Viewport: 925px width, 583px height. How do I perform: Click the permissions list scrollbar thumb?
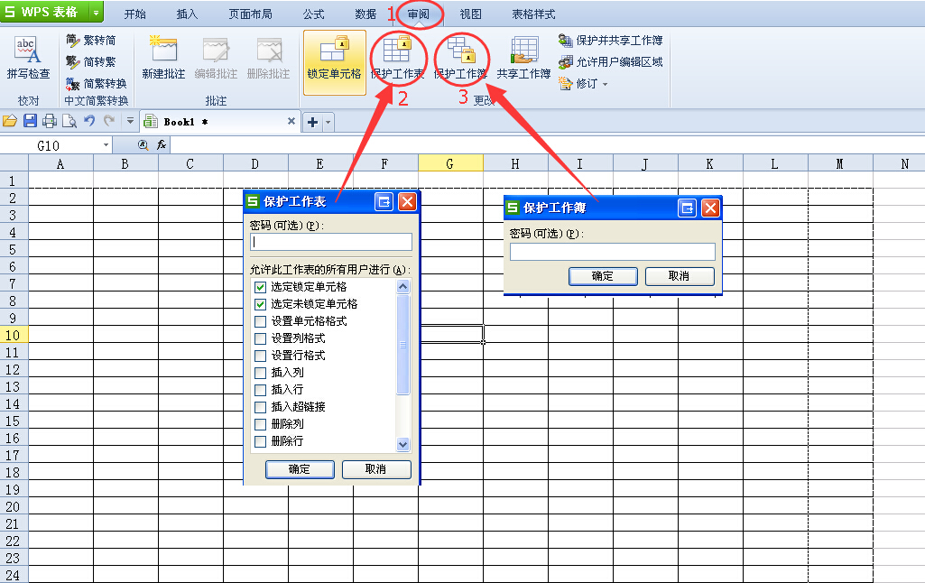coord(402,344)
